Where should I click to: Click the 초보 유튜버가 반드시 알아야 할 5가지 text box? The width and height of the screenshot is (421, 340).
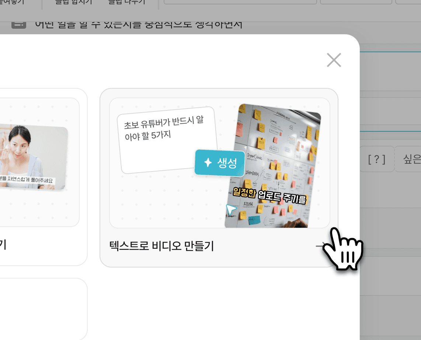(167, 140)
